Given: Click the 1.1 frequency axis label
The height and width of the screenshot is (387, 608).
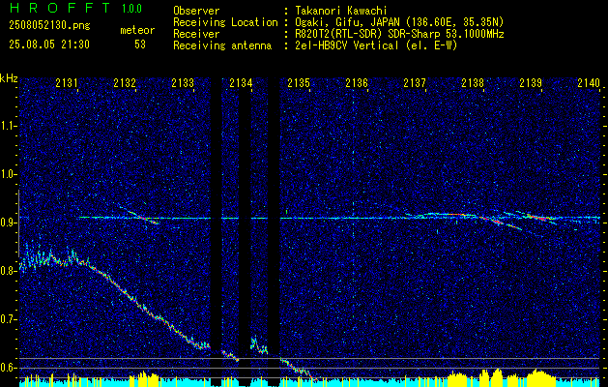Looking at the screenshot, I should point(8,126).
